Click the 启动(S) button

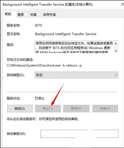tap(20, 109)
